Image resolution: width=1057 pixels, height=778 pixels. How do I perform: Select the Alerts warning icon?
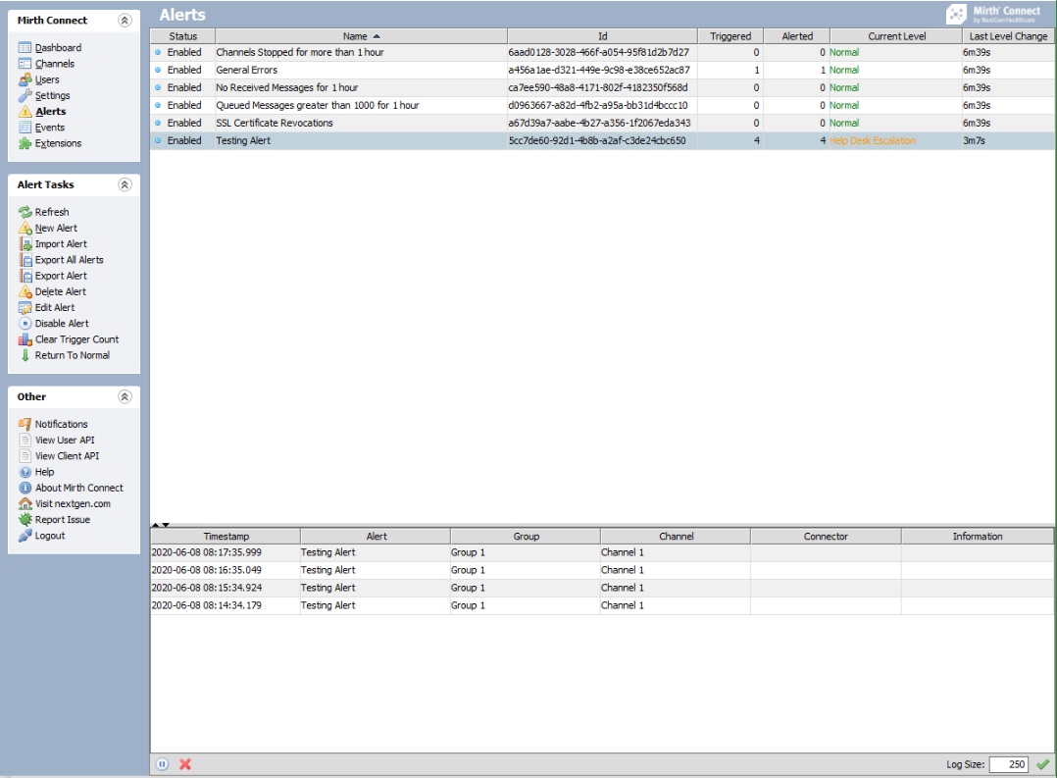(x=25, y=111)
